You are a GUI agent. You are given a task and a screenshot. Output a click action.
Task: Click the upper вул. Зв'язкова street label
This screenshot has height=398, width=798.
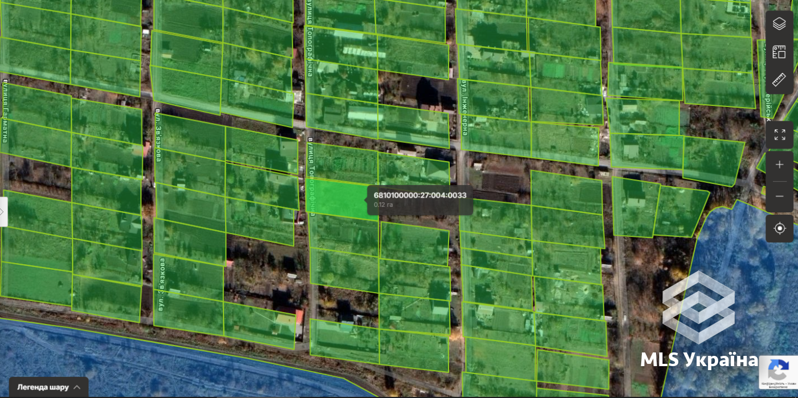point(159,135)
